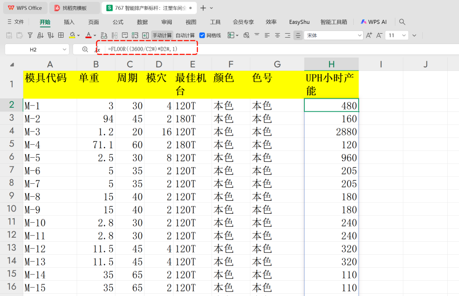Switch to the 数据 tab
459x296 pixels.
click(142, 22)
